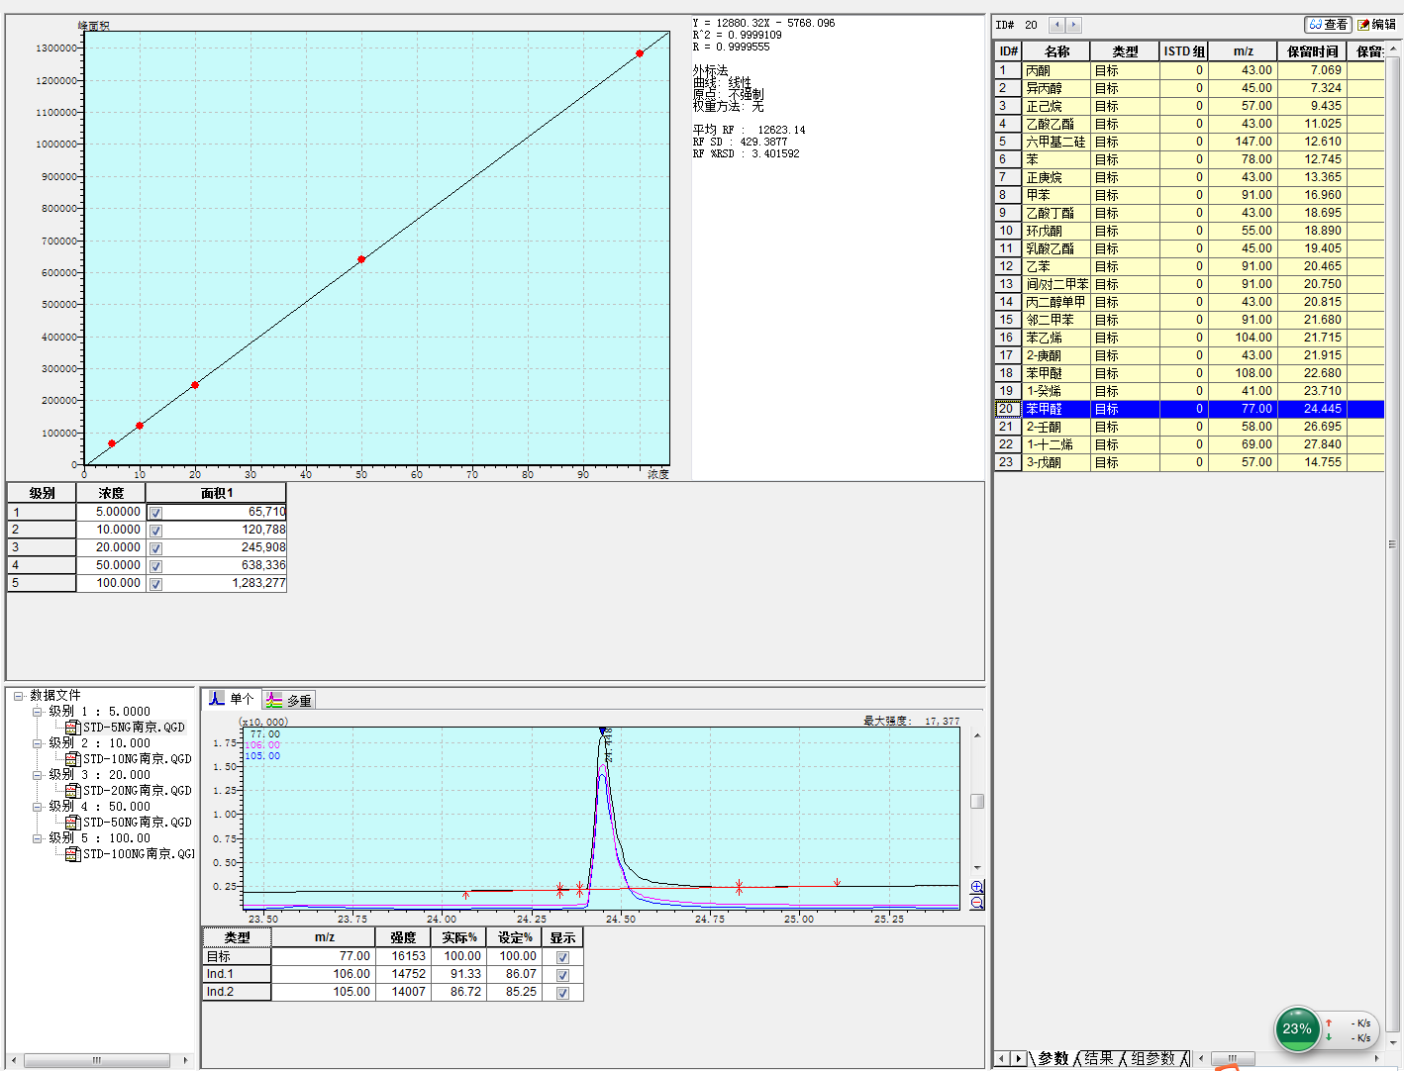Open the 组参数 sheet tab
This screenshot has width=1404, height=1071.
1153,1058
